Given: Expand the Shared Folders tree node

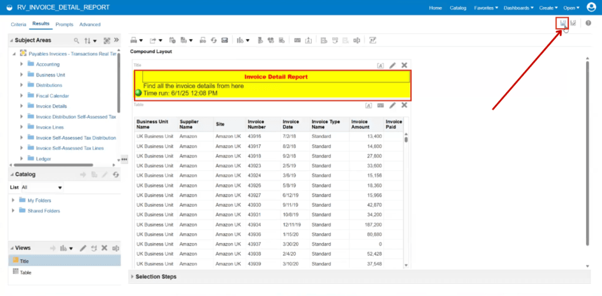Looking at the screenshot, I should coord(14,210).
